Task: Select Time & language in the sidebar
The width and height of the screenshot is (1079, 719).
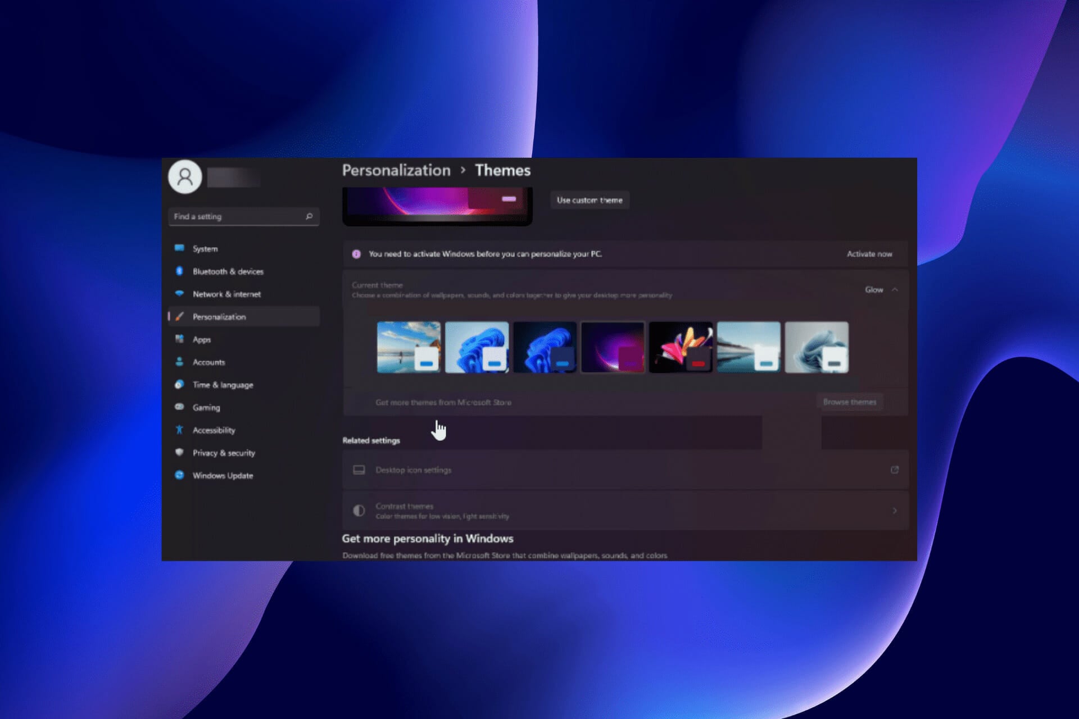Action: pyautogui.click(x=179, y=385)
